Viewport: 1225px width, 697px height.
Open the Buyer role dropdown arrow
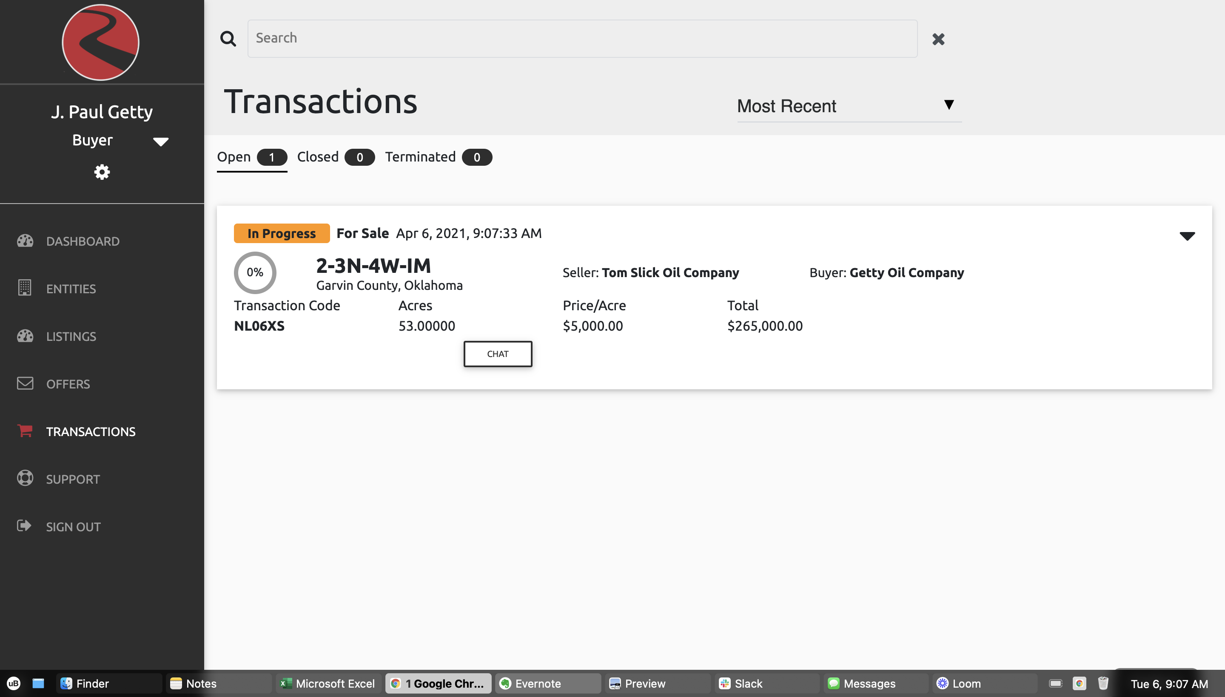pos(160,142)
